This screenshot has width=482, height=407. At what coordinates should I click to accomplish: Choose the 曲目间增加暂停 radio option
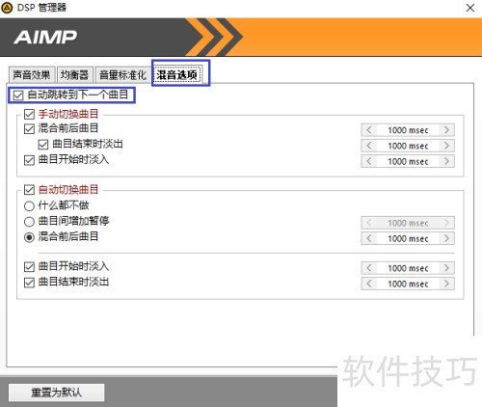click(x=29, y=222)
